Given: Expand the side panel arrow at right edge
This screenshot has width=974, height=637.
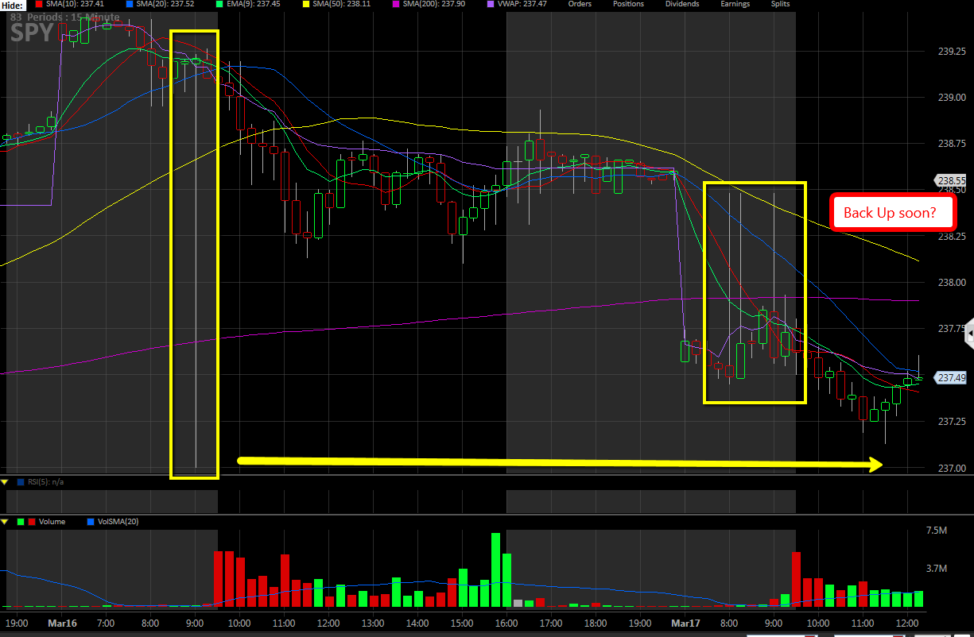Looking at the screenshot, I should (x=969, y=336).
